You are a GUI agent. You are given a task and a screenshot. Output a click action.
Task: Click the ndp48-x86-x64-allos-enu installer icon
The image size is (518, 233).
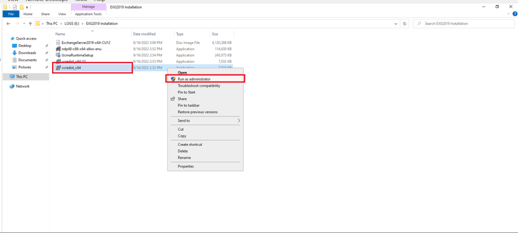pyautogui.click(x=58, y=49)
